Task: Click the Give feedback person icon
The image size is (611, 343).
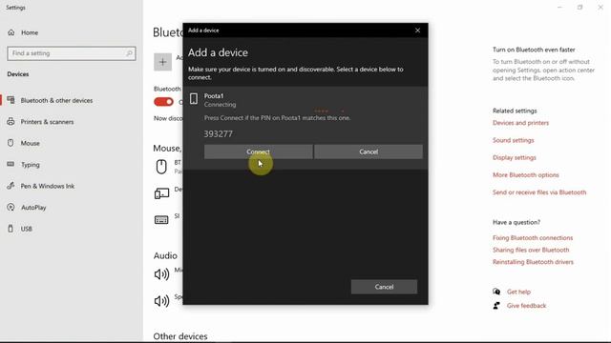Action: [x=496, y=305]
